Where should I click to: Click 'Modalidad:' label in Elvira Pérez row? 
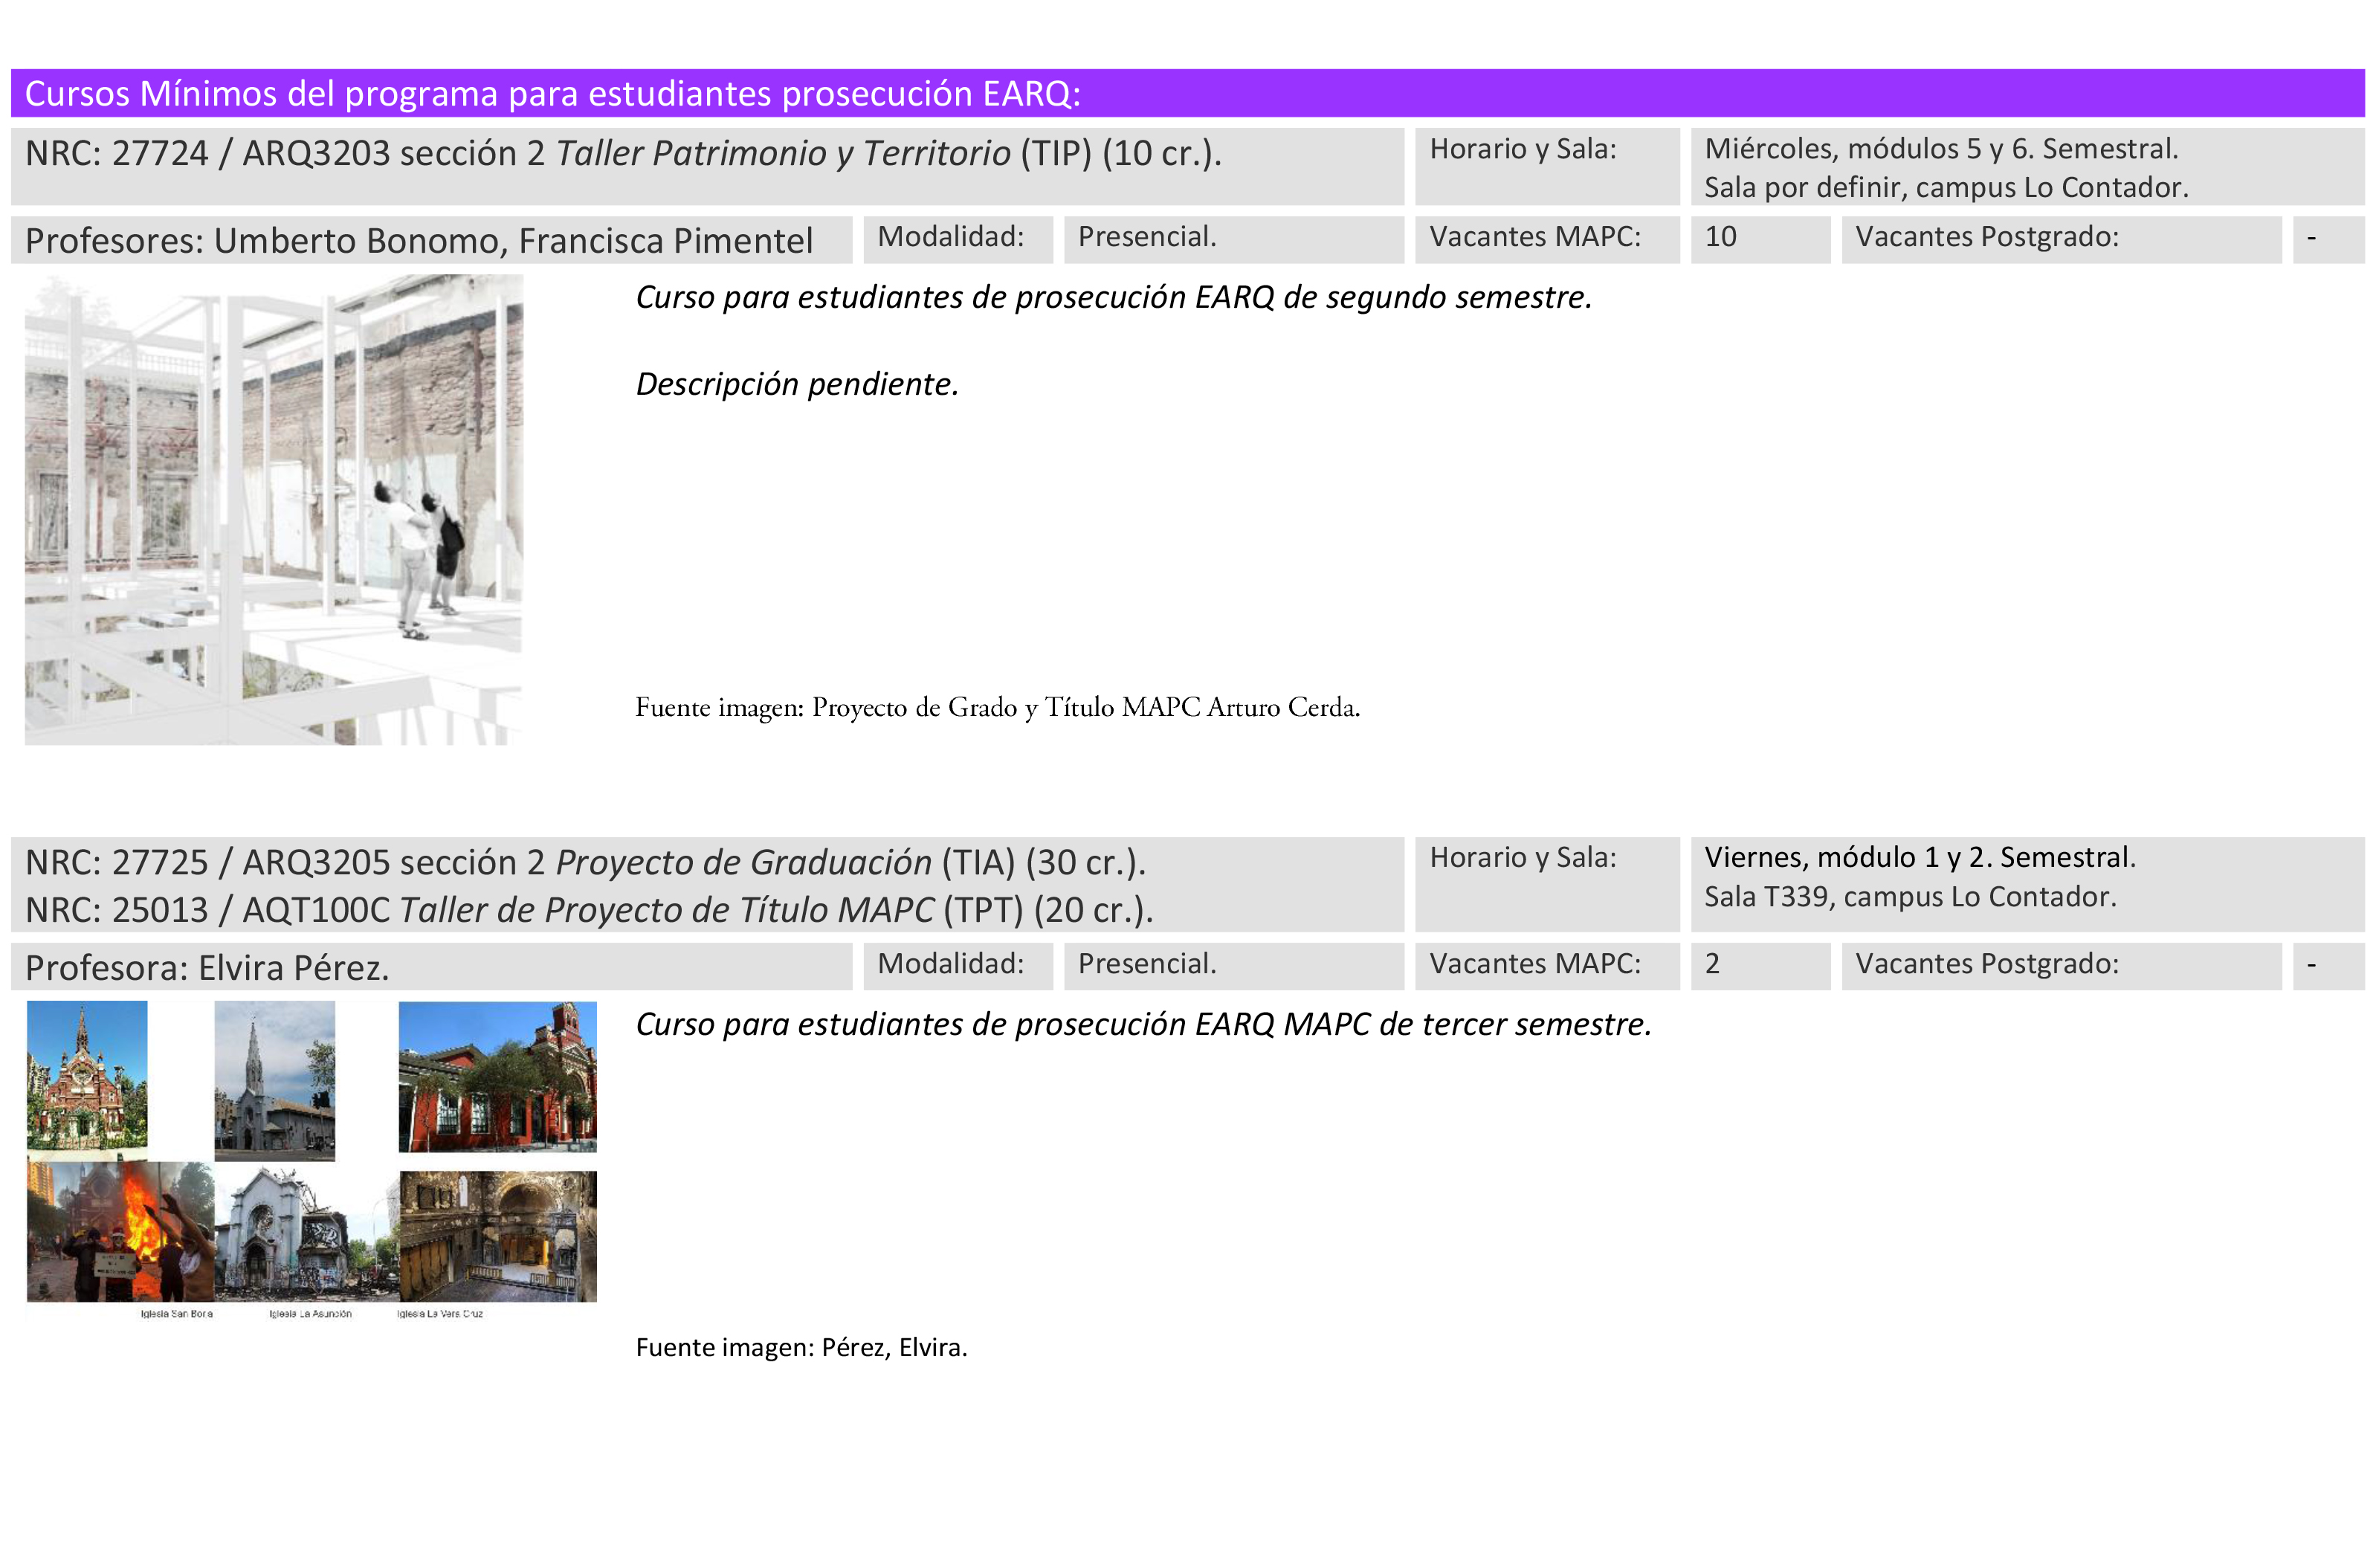click(950, 964)
